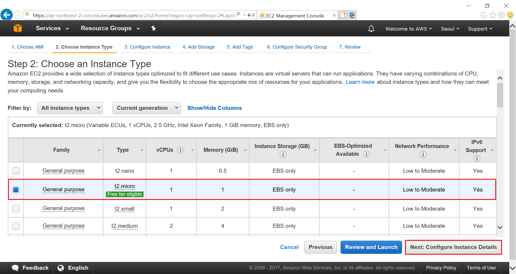Select the 2. Choose Instance Type tab
The height and width of the screenshot is (274, 516).
tap(84, 47)
